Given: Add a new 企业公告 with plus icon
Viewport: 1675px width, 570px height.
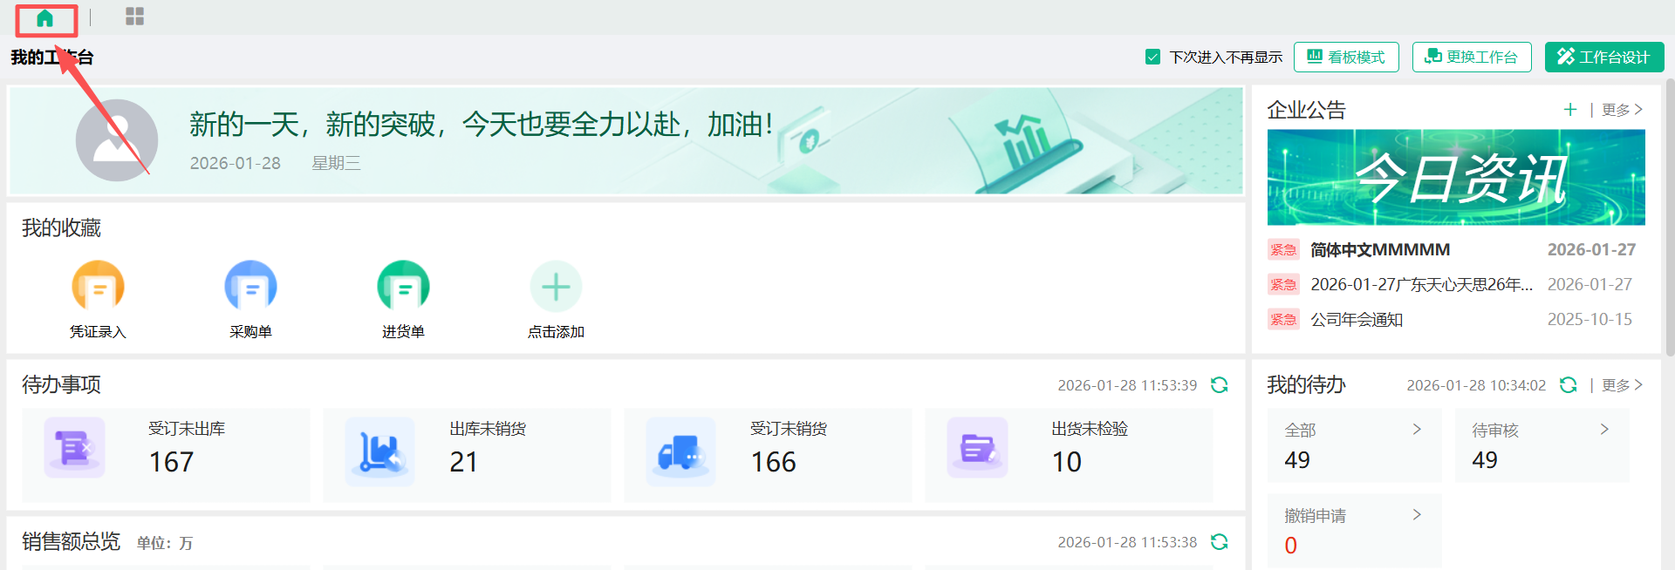Looking at the screenshot, I should [1570, 110].
